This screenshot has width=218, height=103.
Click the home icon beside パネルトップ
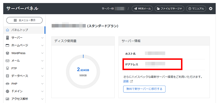7,30
